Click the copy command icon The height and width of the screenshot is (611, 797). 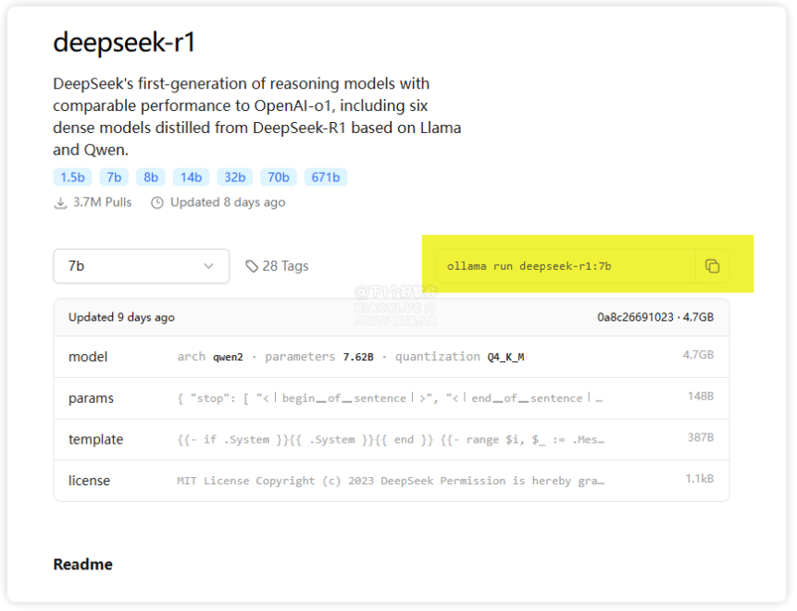(712, 266)
